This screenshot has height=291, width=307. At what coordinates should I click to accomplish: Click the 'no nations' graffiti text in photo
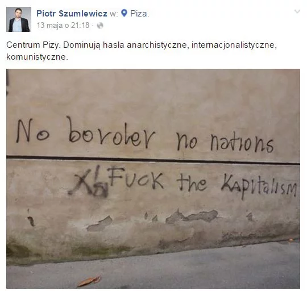point(225,142)
